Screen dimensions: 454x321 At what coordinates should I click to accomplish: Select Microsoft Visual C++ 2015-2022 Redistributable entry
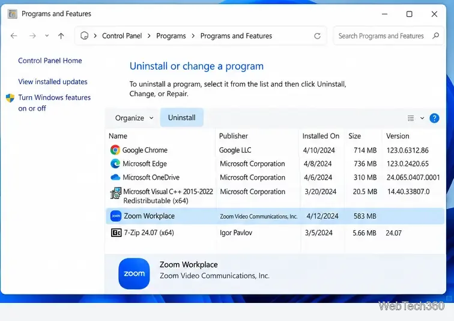click(168, 196)
